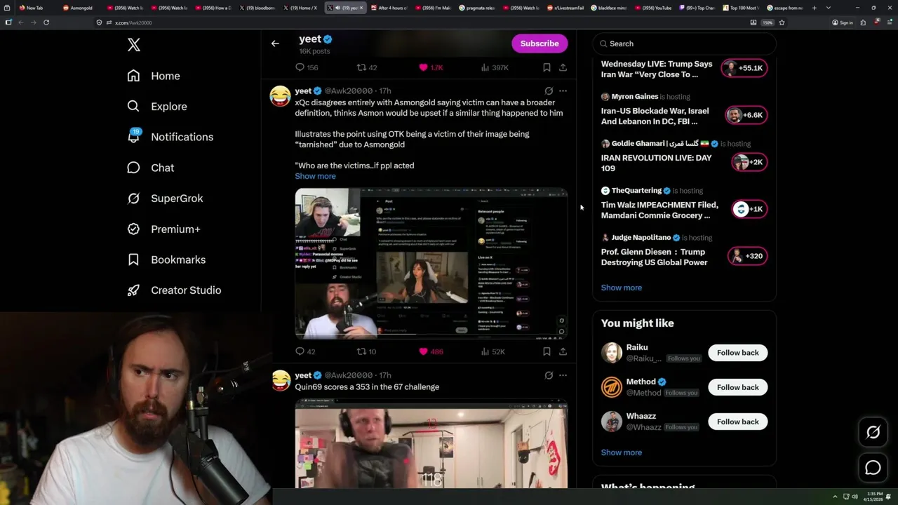Open Bookmarks in the sidebar
The width and height of the screenshot is (898, 505).
[x=166, y=260]
